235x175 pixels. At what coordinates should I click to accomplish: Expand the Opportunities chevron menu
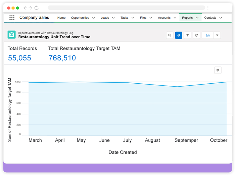[94, 18]
